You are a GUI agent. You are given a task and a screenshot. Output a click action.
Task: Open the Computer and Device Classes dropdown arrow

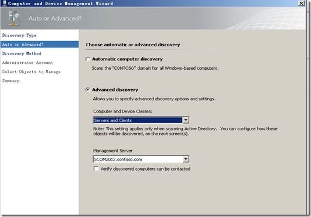pyautogui.click(x=186, y=120)
